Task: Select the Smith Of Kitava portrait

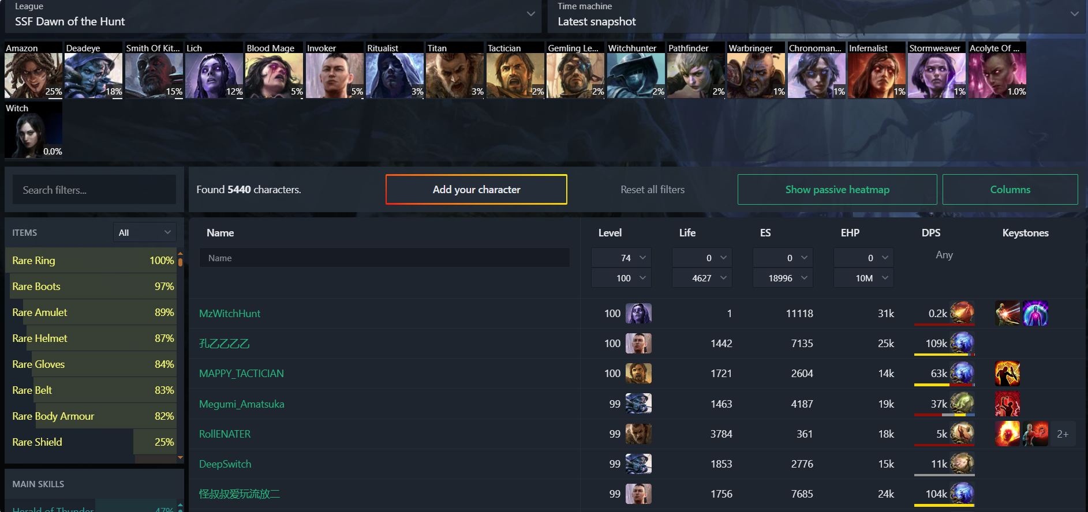Action: coord(154,70)
